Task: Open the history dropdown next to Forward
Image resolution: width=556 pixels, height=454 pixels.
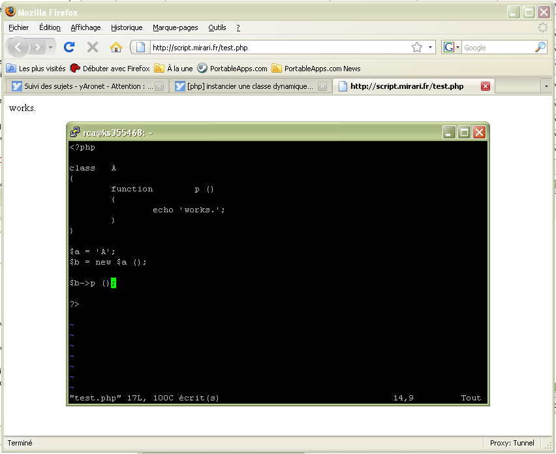Action: 51,47
